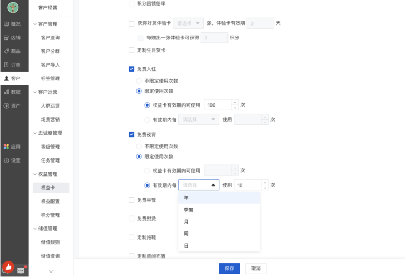Uncheck the 免费入住 checkbox
Image resolution: width=405 pixels, height=277 pixels.
click(131, 69)
